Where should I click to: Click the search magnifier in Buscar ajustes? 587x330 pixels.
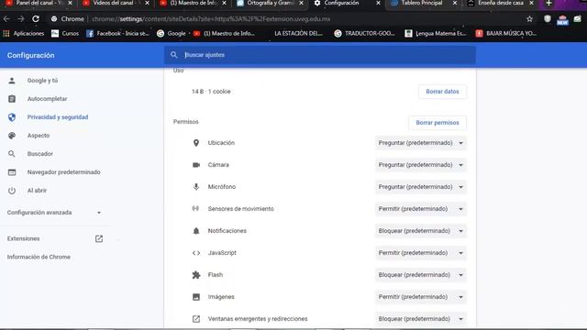click(173, 55)
